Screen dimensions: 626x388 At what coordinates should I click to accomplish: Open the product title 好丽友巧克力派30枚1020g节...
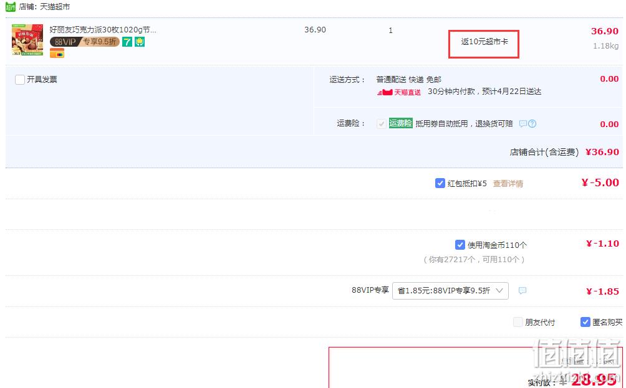point(103,29)
